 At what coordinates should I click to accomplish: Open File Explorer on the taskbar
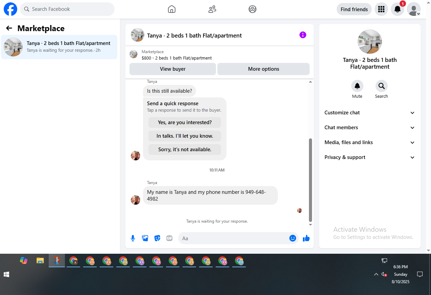40,260
